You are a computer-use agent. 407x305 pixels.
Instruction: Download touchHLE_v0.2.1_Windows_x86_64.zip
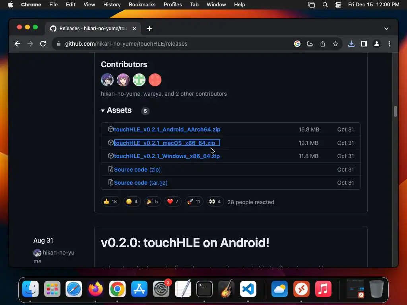point(167,156)
